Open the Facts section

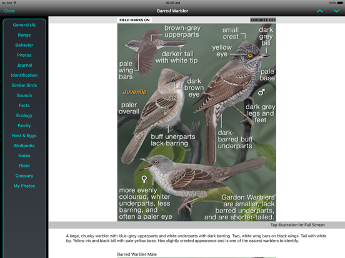pyautogui.click(x=24, y=105)
